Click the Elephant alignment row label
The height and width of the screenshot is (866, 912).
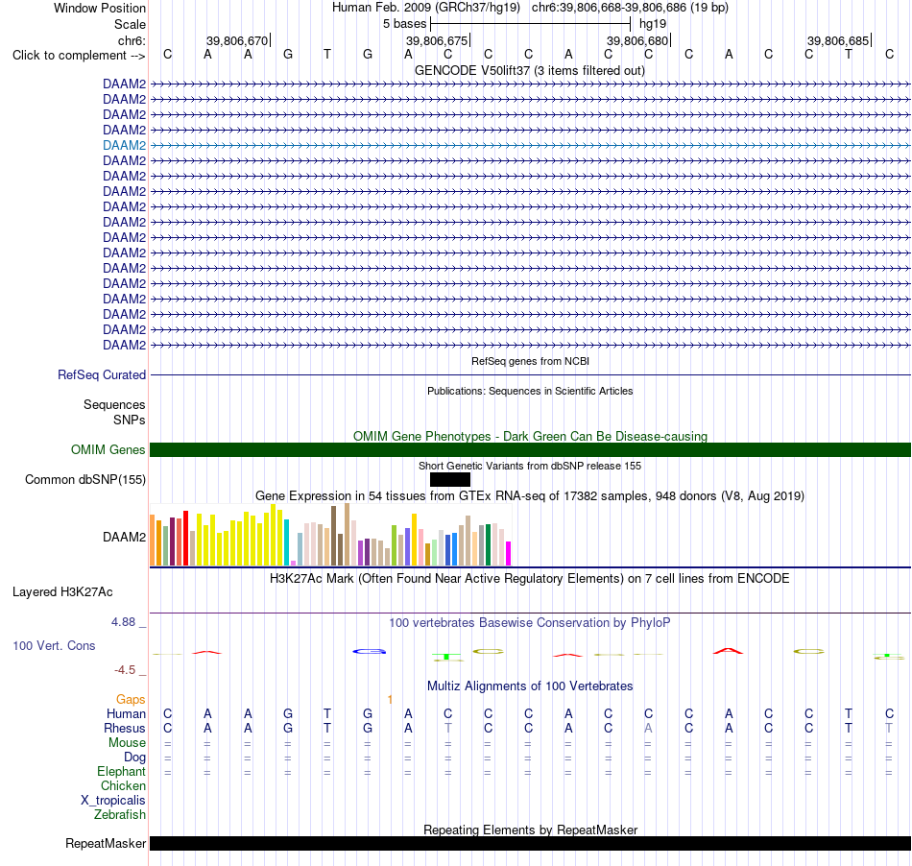pyautogui.click(x=122, y=771)
